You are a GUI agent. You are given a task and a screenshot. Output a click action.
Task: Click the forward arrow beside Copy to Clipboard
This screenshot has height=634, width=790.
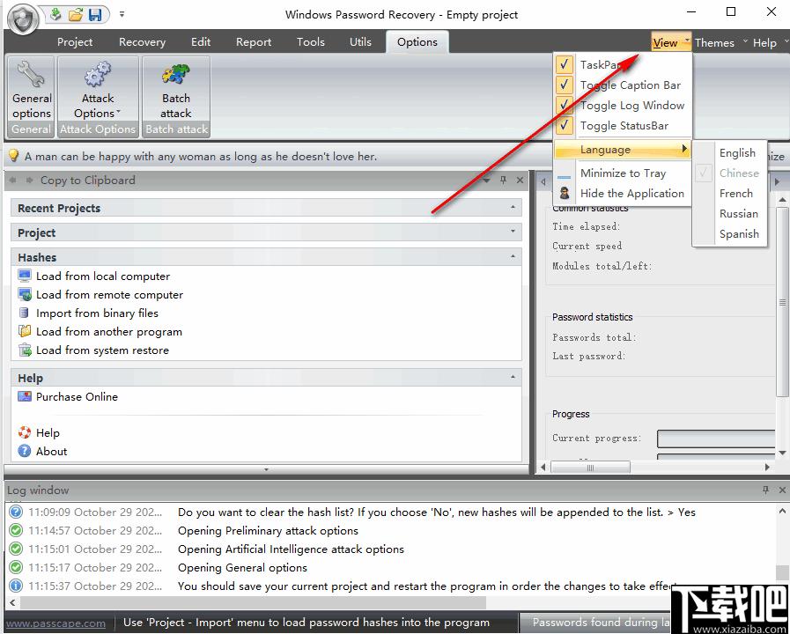(x=29, y=180)
